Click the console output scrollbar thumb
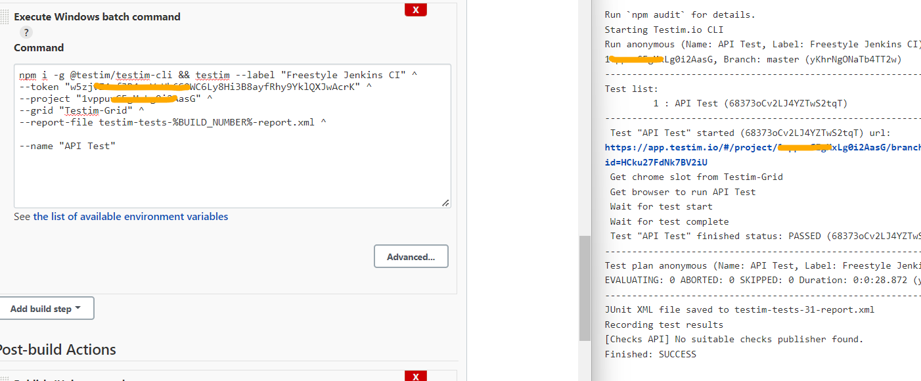Image resolution: width=921 pixels, height=381 pixels. 585,289
